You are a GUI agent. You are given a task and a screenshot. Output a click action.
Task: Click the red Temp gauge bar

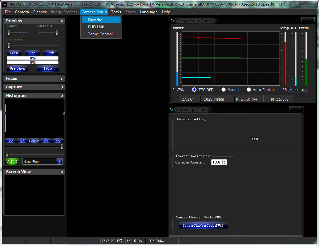click(x=285, y=64)
